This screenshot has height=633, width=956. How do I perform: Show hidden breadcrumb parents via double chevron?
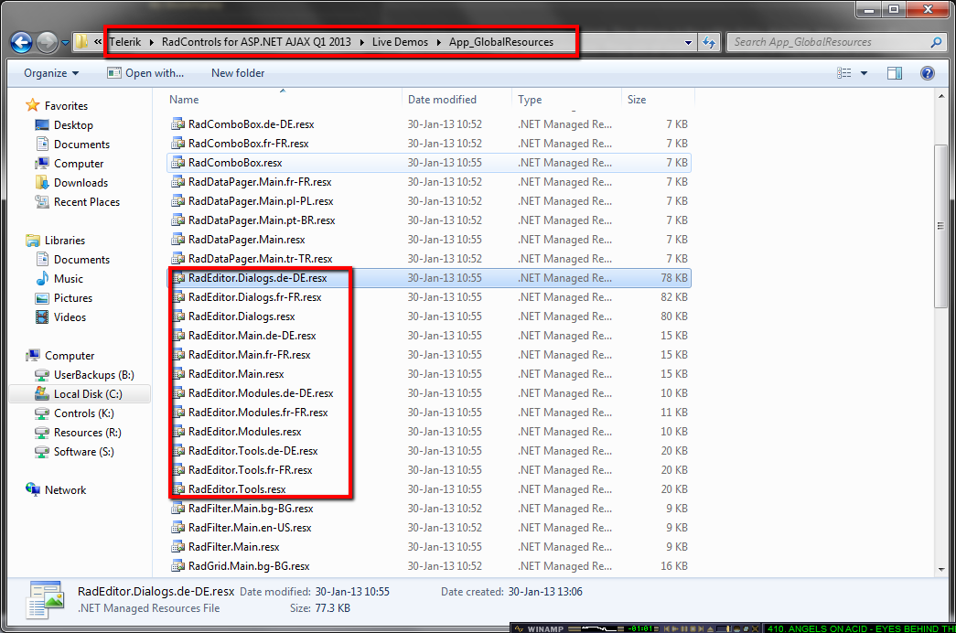[98, 42]
